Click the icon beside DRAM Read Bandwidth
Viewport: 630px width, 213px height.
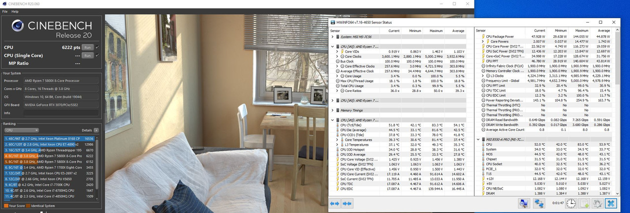coord(483,120)
